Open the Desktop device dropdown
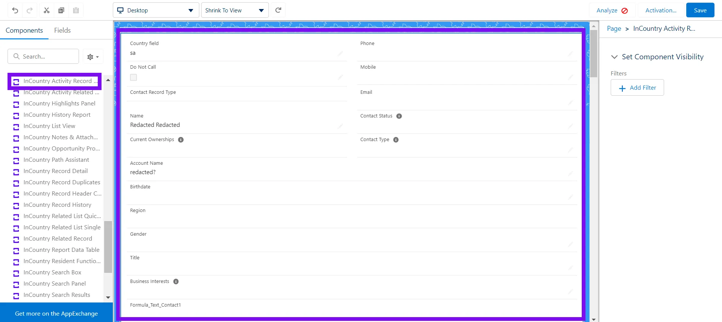The height and width of the screenshot is (322, 722). (156, 11)
